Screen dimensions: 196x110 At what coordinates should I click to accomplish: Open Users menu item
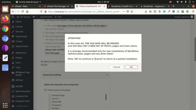coord(18,63)
